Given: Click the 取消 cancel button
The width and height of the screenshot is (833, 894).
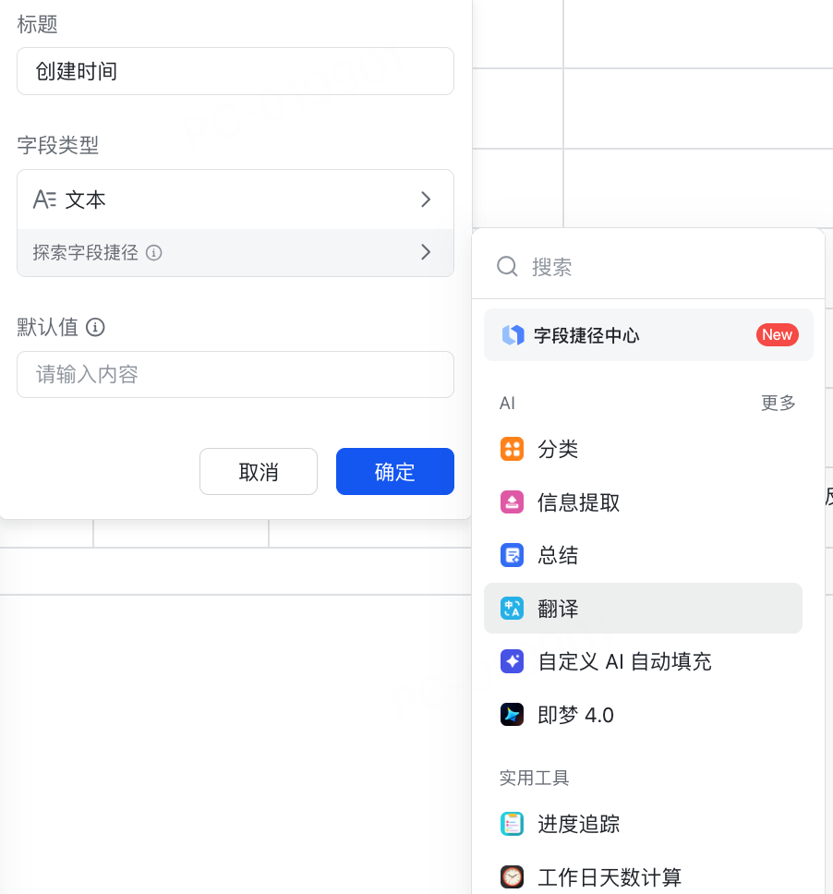Looking at the screenshot, I should 258,472.
